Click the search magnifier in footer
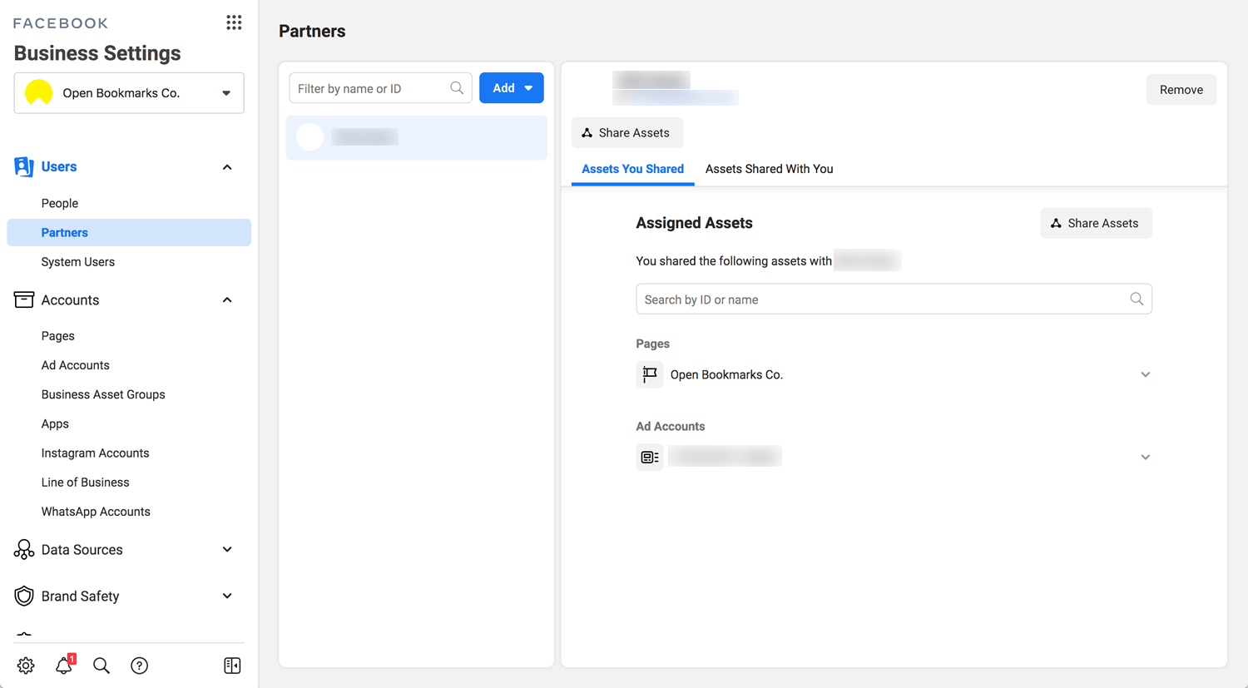This screenshot has width=1248, height=688. 102,666
